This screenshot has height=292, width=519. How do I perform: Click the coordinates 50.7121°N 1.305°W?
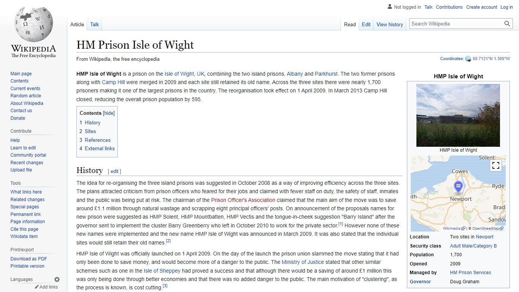491,59
